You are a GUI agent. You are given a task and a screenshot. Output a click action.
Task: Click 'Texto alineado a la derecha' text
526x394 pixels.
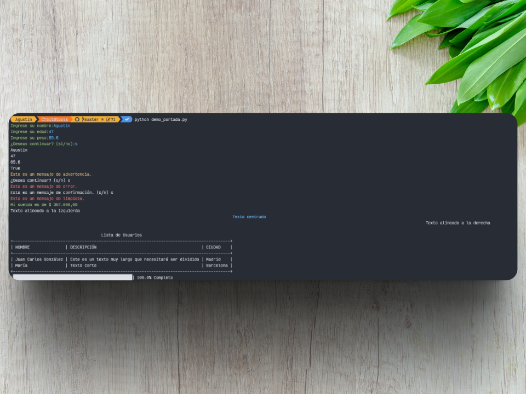[x=458, y=223]
